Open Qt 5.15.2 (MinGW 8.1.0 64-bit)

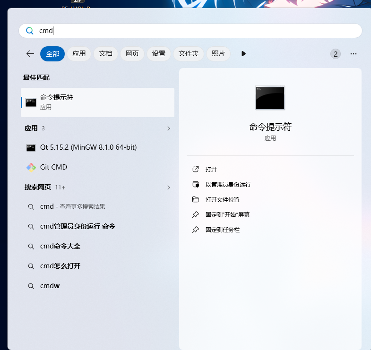coord(98,147)
